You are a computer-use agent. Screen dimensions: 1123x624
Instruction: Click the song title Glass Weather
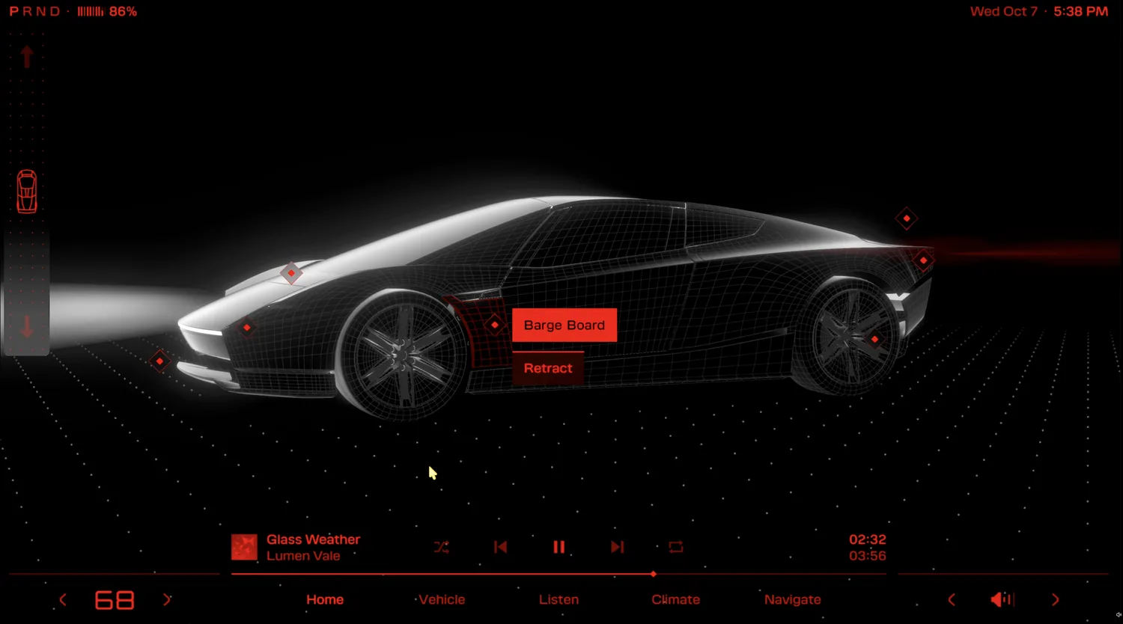313,539
